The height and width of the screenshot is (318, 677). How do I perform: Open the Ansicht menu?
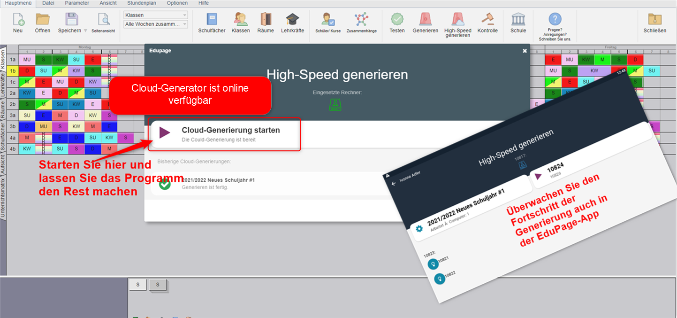pyautogui.click(x=108, y=3)
